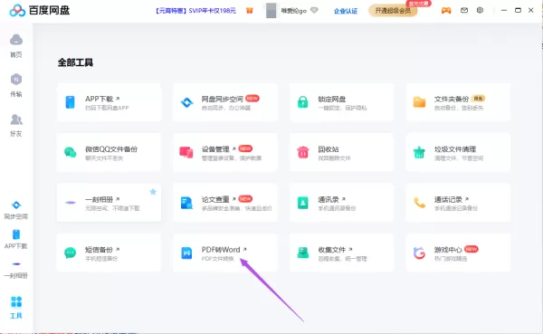543x334 pixels.
Task: Open the 设备管理 card title
Action: tap(215, 149)
